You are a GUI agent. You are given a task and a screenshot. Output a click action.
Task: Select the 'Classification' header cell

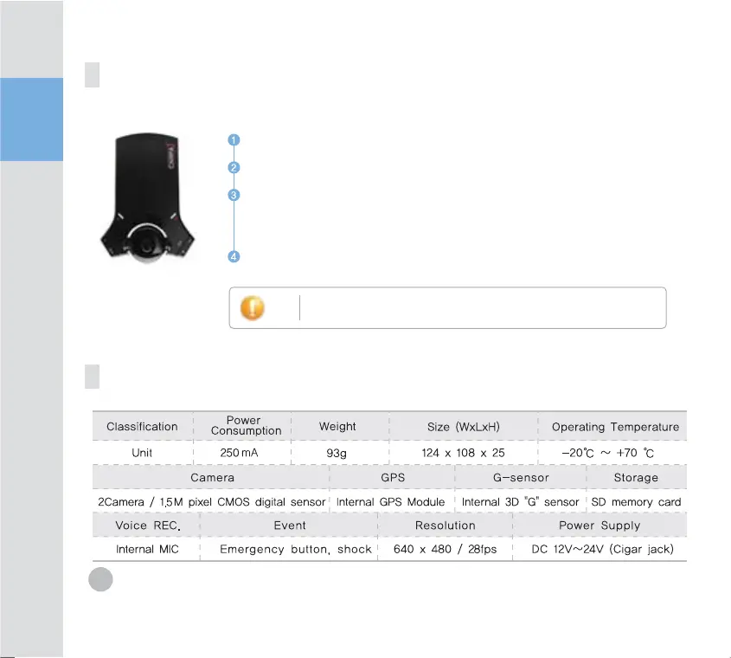tap(142, 427)
